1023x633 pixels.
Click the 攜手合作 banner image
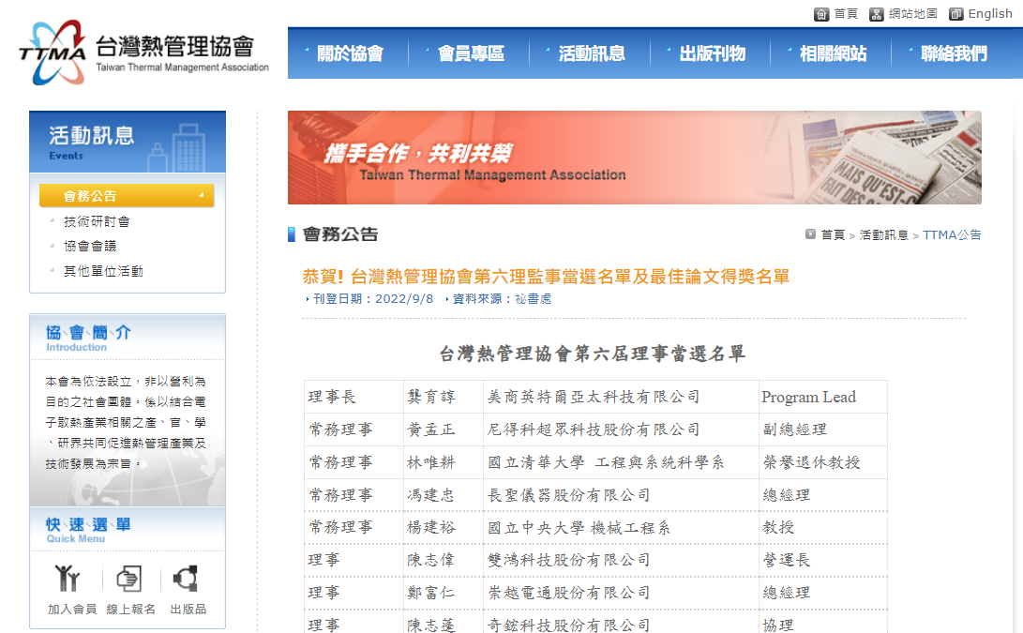click(635, 158)
